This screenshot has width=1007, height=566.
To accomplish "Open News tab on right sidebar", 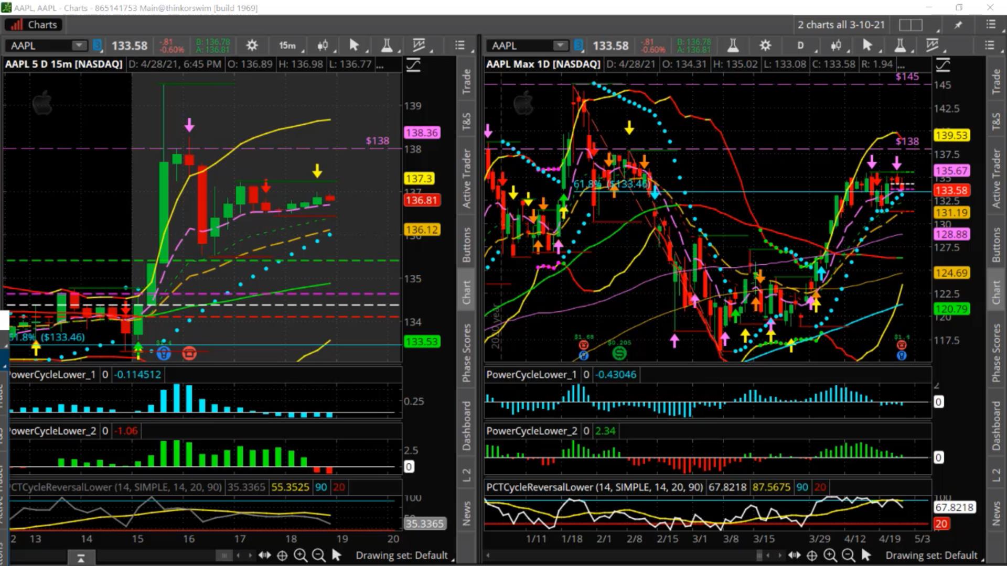I will 996,513.
